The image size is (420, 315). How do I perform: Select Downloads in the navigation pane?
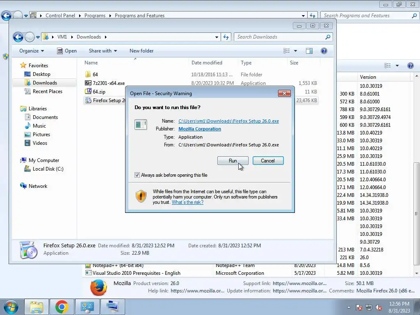tap(44, 83)
